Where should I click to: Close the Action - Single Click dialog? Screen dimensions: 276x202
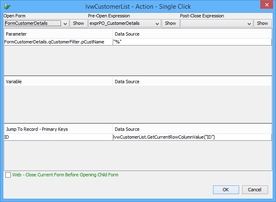[266, 5]
